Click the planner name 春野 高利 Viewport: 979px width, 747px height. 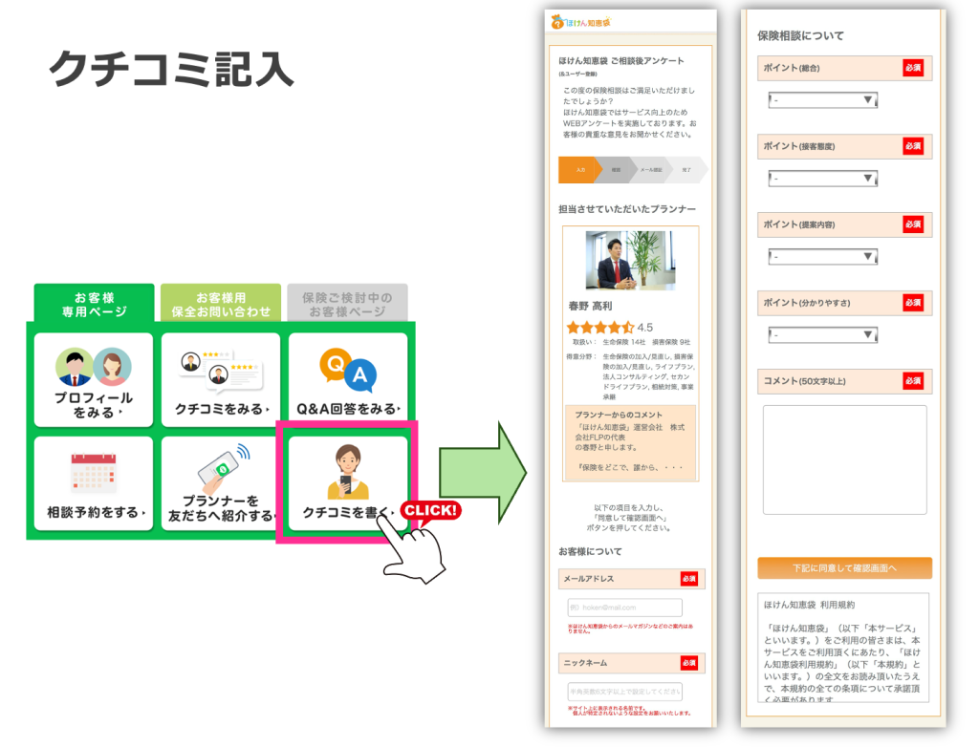[x=590, y=306]
